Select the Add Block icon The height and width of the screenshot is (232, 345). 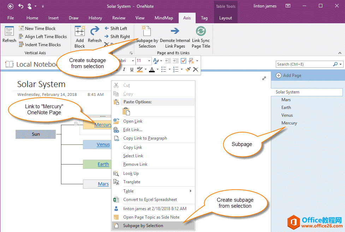79,31
